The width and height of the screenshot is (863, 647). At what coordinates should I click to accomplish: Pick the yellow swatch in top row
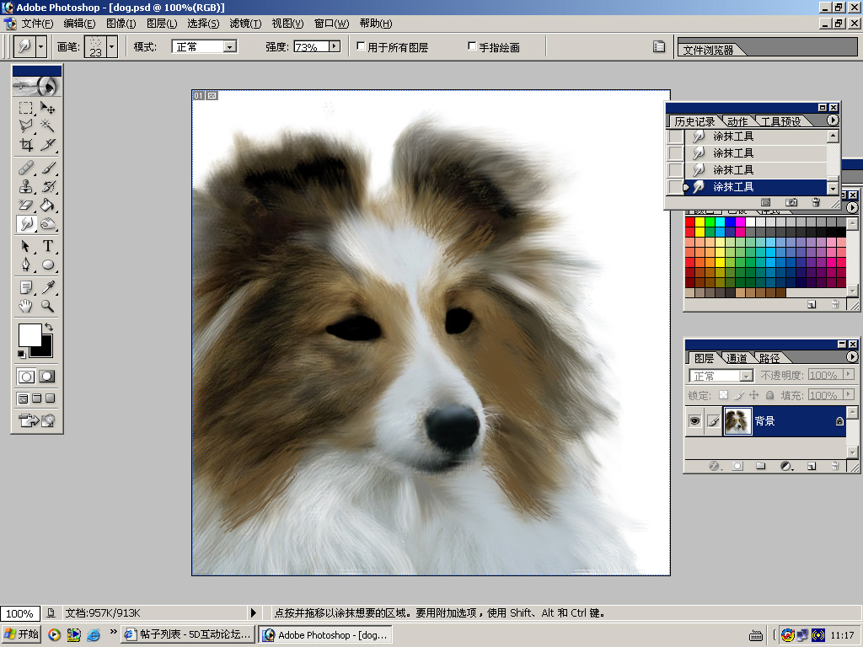(700, 222)
